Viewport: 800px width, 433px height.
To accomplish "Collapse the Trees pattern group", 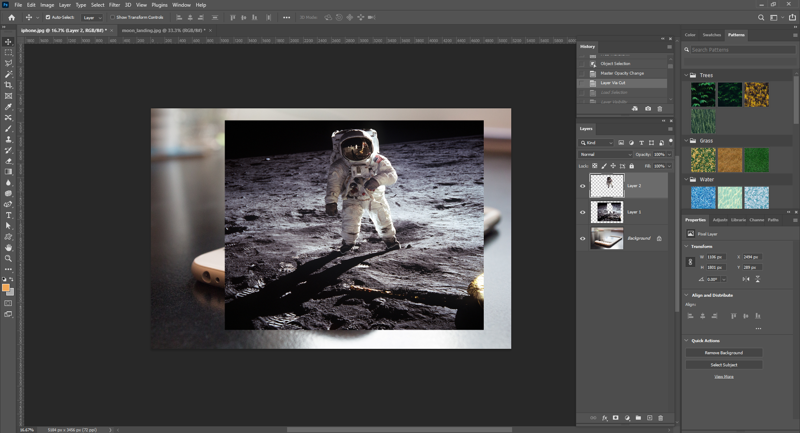I will [686, 75].
